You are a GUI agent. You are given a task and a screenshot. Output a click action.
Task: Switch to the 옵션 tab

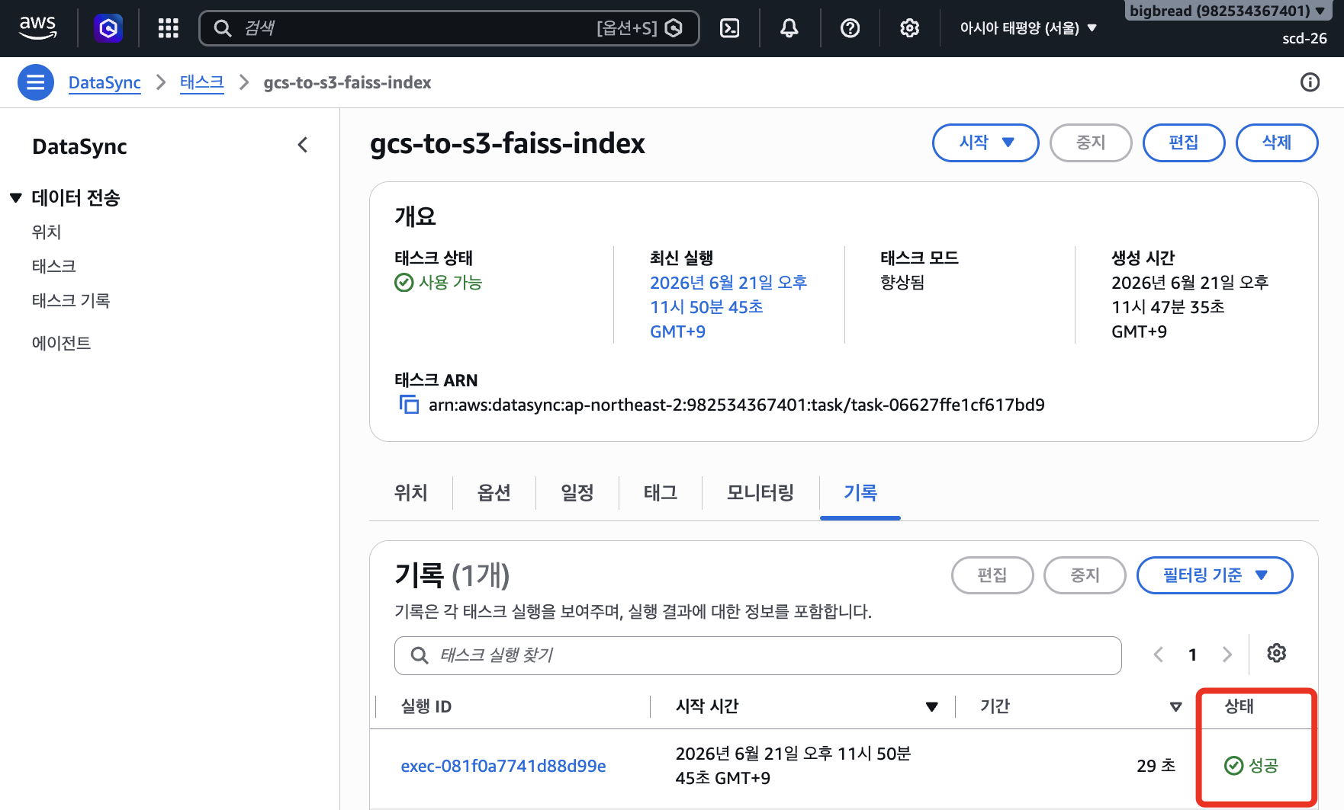[x=494, y=493]
